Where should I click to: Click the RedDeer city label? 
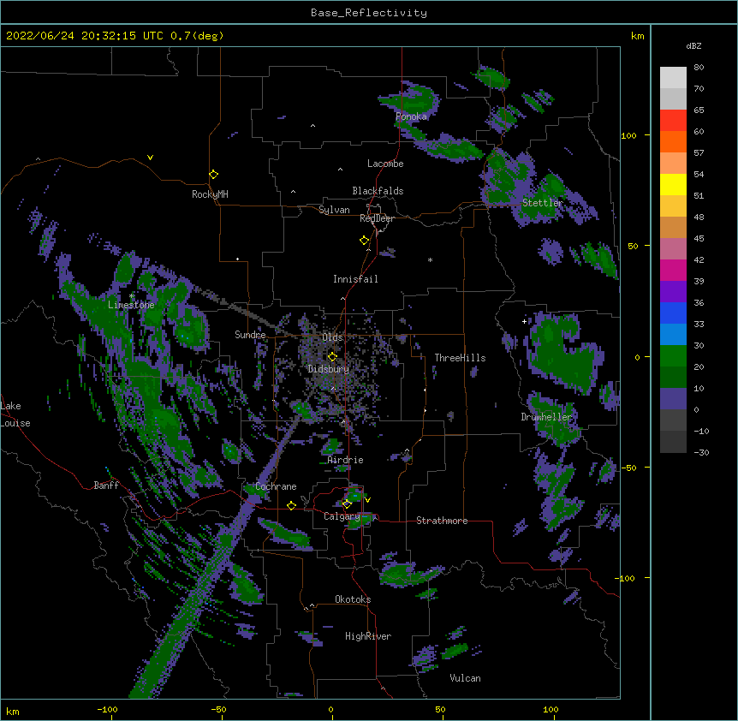[x=377, y=218]
